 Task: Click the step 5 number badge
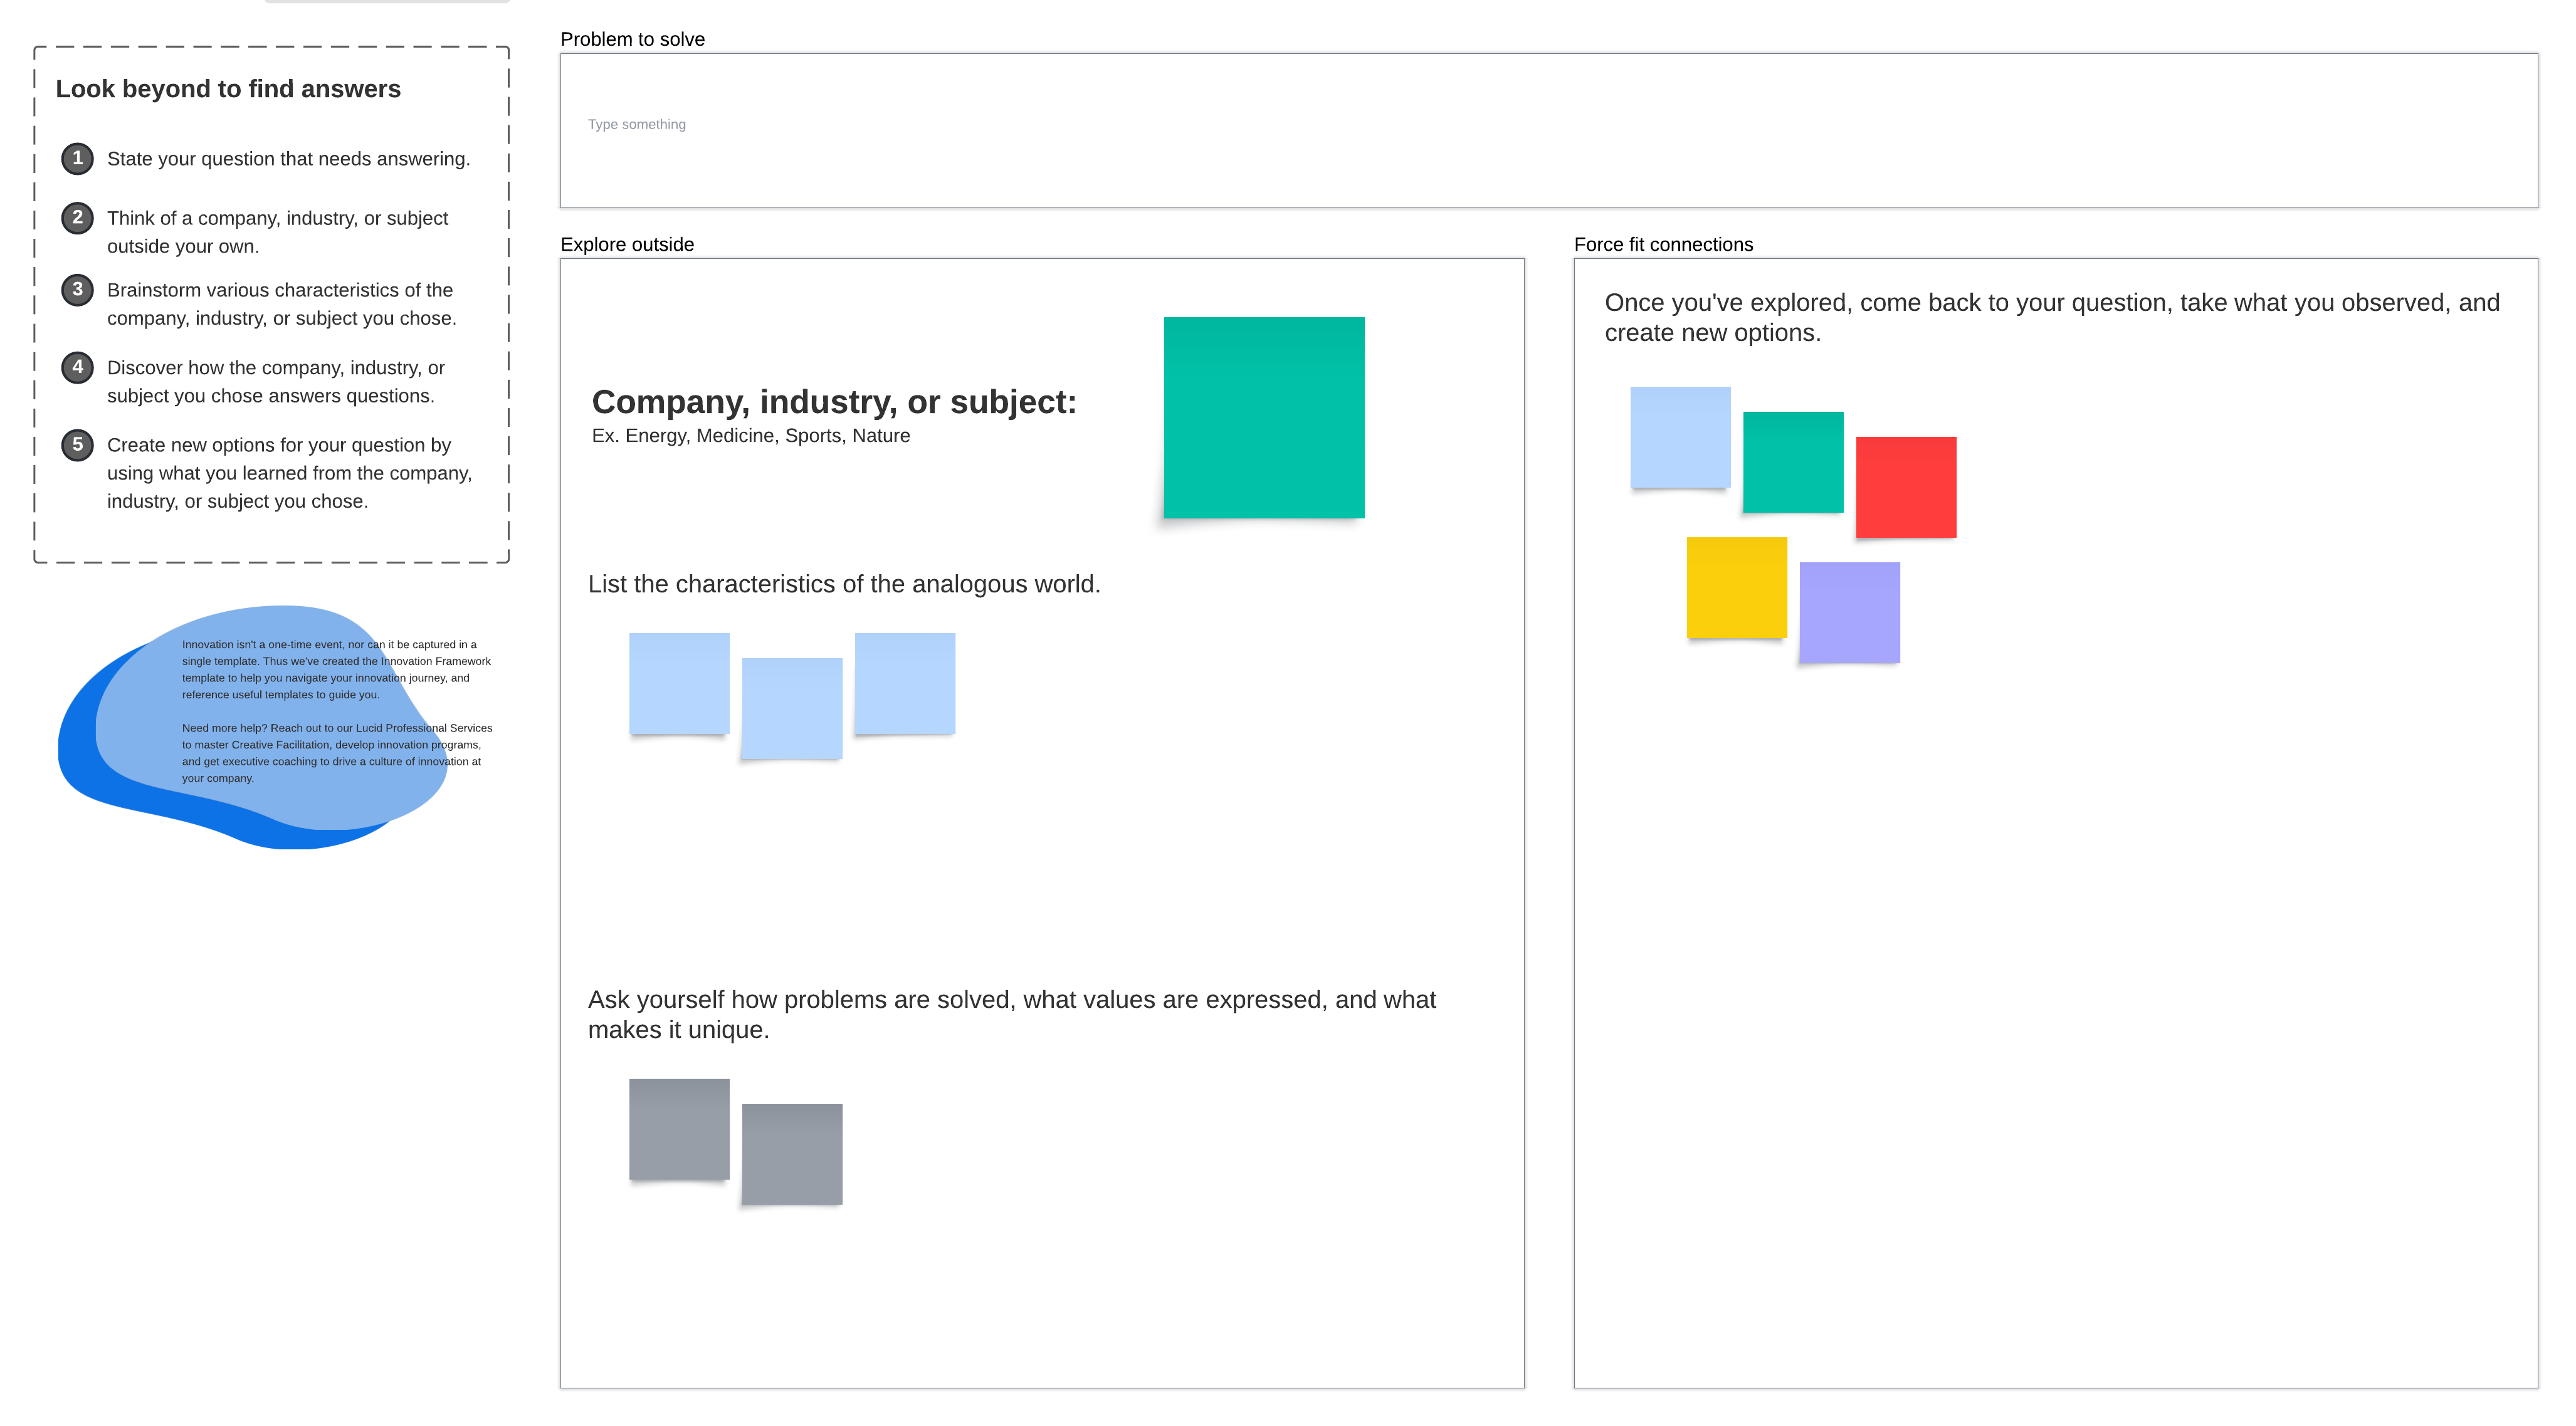(x=77, y=444)
